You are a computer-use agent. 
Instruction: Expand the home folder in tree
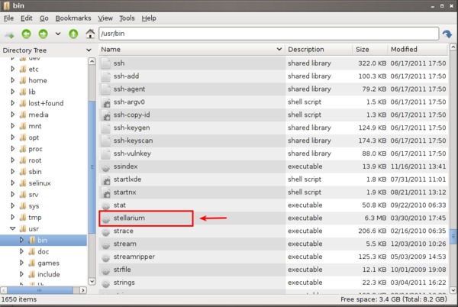point(12,80)
